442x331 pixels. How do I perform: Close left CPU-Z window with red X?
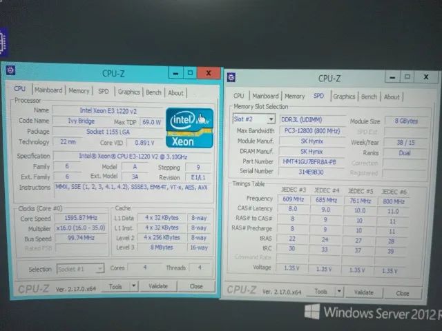click(x=209, y=73)
